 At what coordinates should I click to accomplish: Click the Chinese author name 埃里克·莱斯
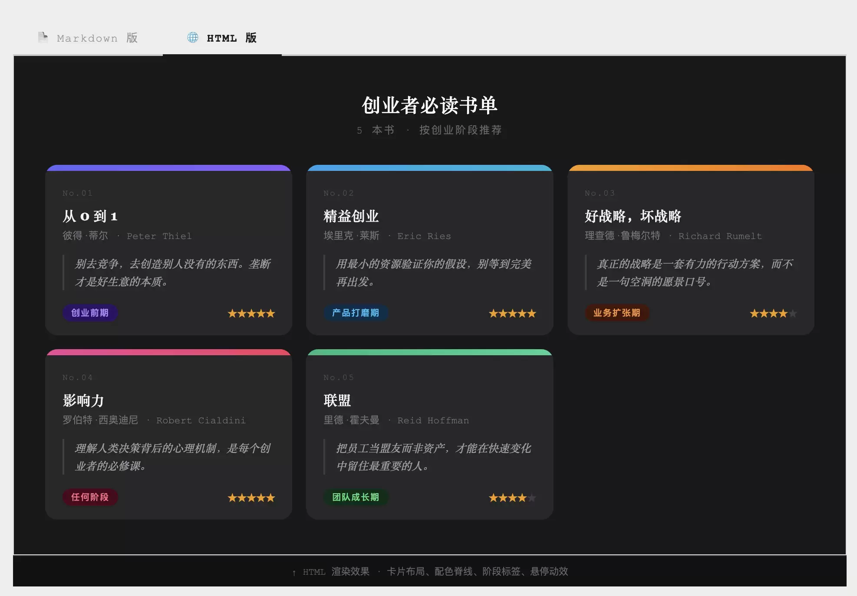351,236
